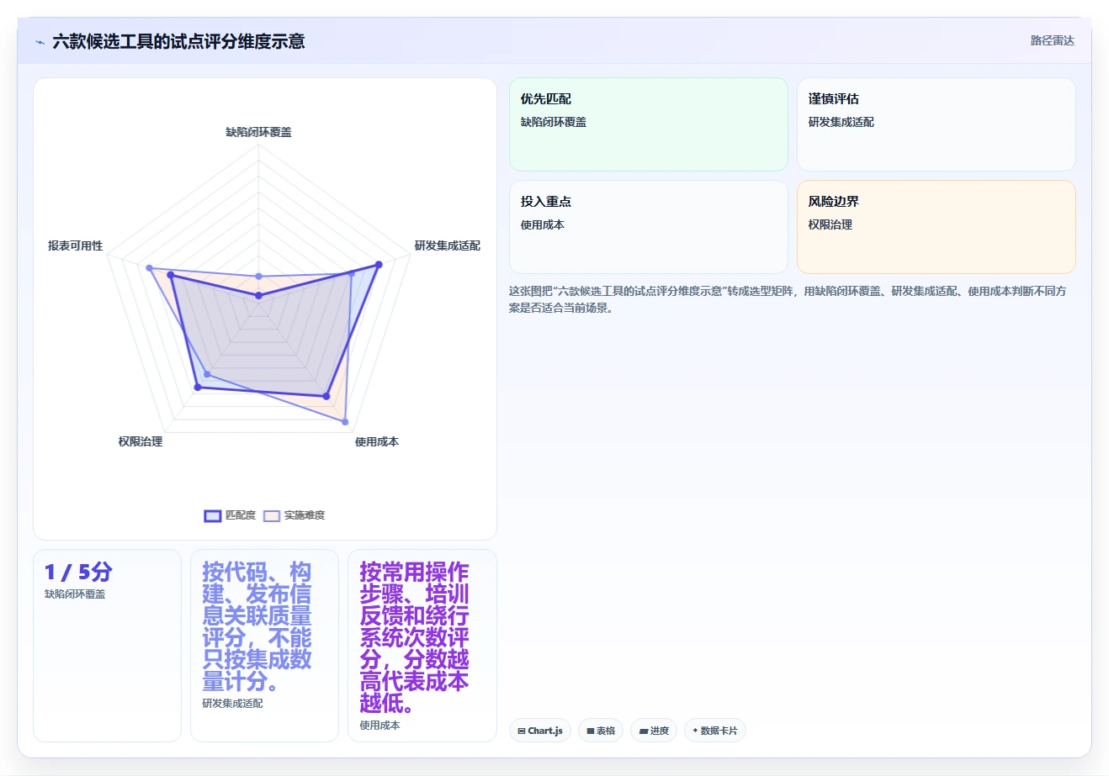Click the 使用成本 text in the 投入重点 card

(543, 224)
